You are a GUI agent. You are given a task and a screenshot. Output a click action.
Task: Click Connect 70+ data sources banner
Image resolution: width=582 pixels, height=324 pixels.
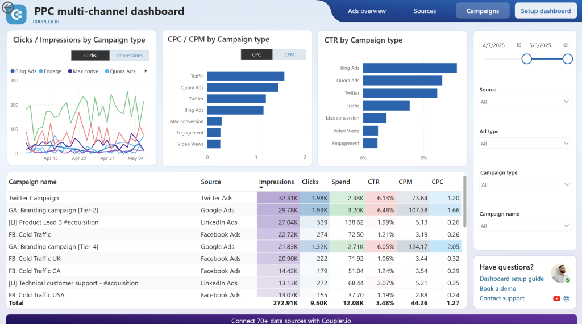tap(292, 319)
